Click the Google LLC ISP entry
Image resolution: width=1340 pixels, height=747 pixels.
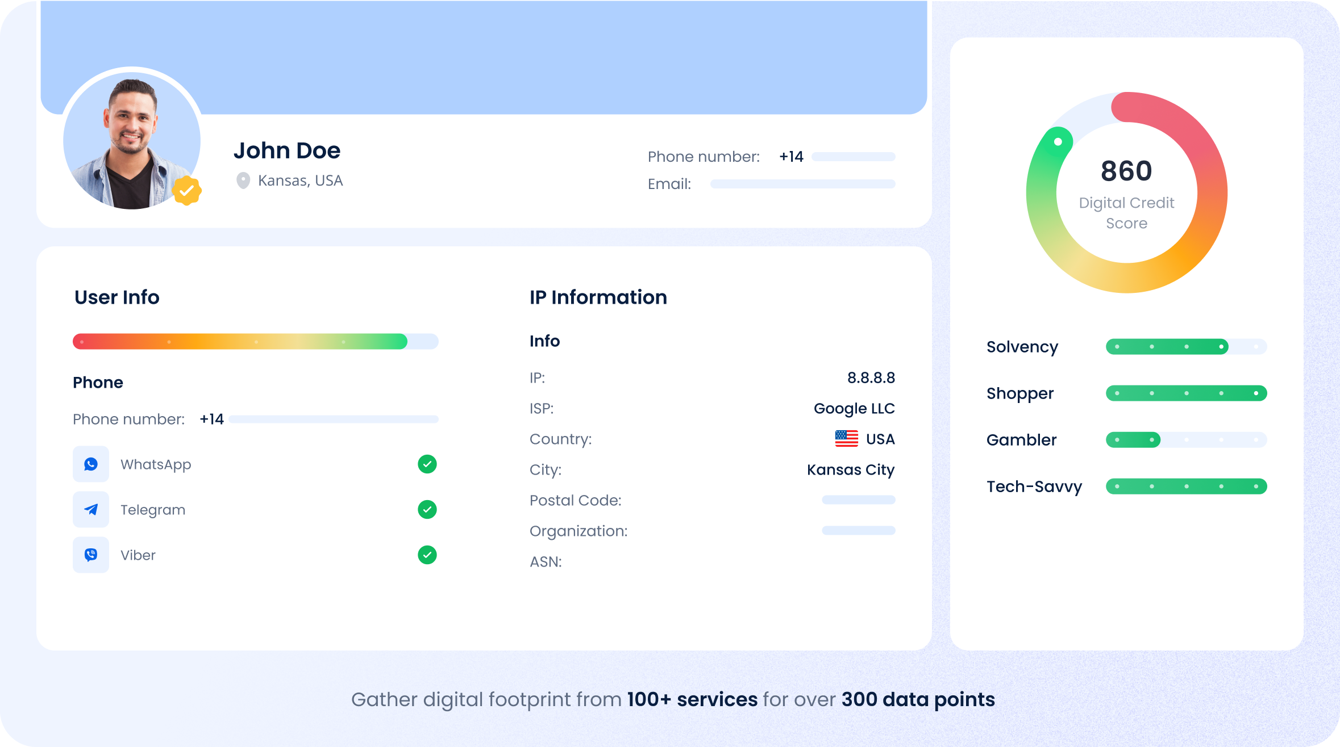pyautogui.click(x=854, y=408)
